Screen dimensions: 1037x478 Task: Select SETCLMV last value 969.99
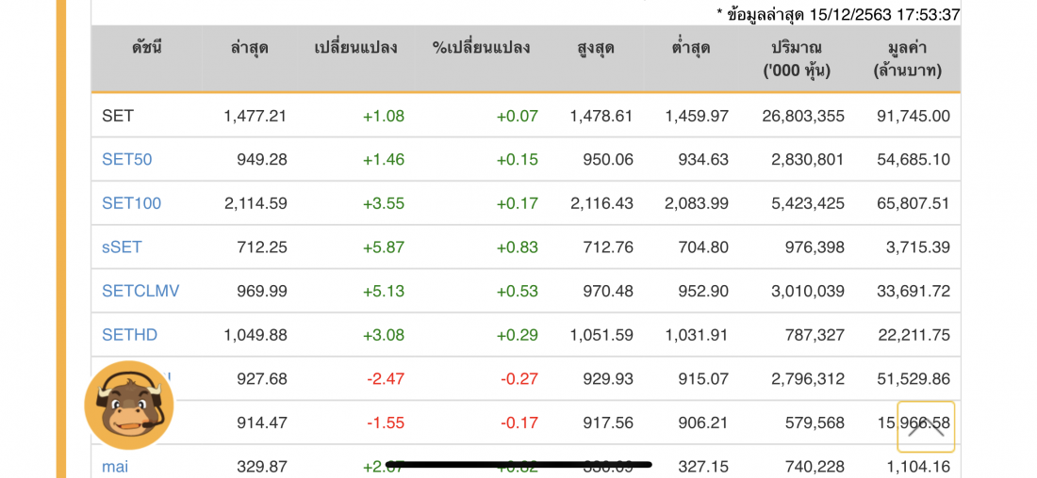tap(263, 291)
